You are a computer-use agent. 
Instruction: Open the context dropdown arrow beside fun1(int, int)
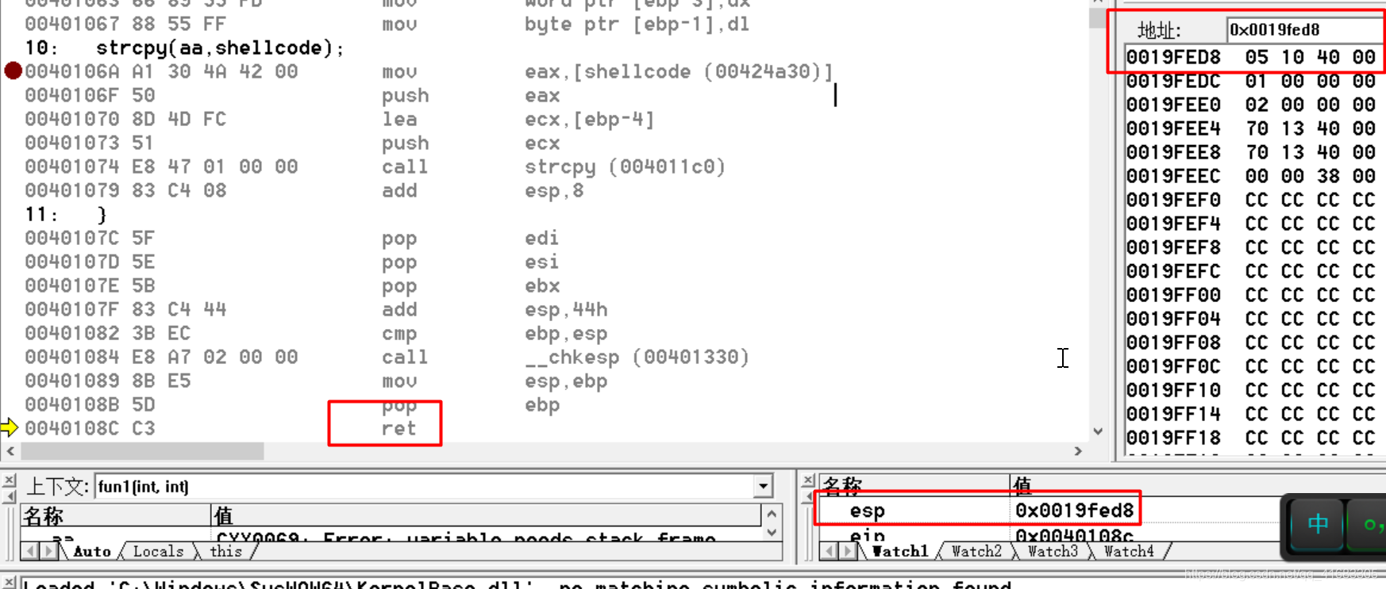[763, 486]
